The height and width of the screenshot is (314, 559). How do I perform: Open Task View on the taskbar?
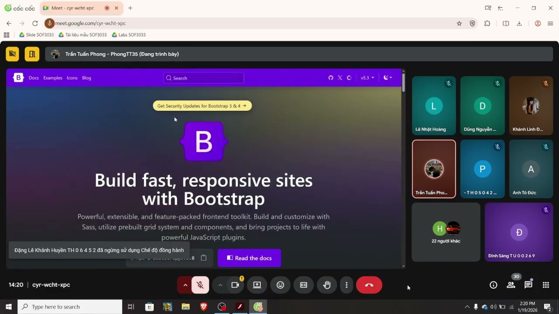click(131, 307)
